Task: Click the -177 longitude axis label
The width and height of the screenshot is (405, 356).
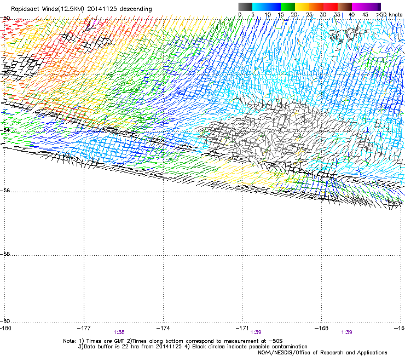Action: 84,328
